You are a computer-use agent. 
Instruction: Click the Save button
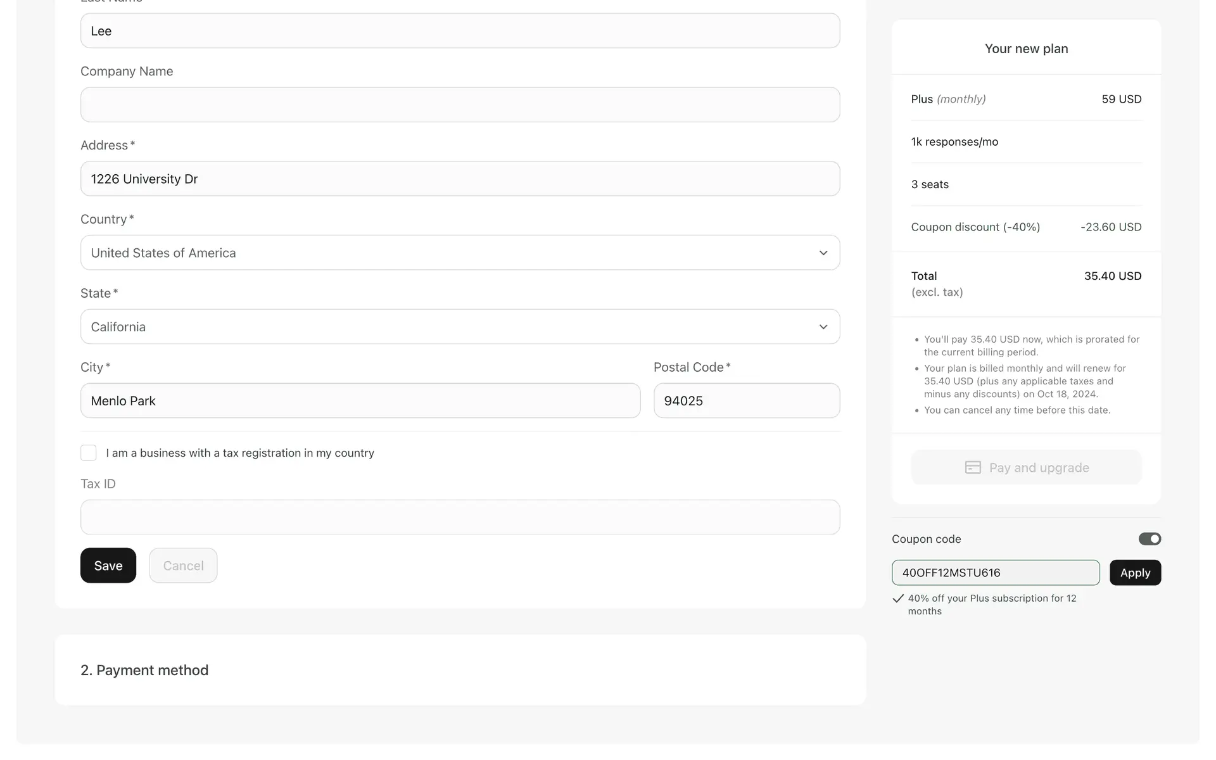(x=108, y=566)
